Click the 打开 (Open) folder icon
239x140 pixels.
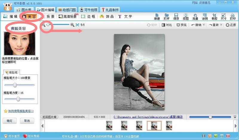point(166,17)
